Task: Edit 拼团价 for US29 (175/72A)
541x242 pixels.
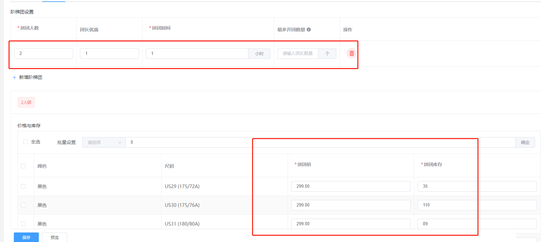Action: click(351, 186)
